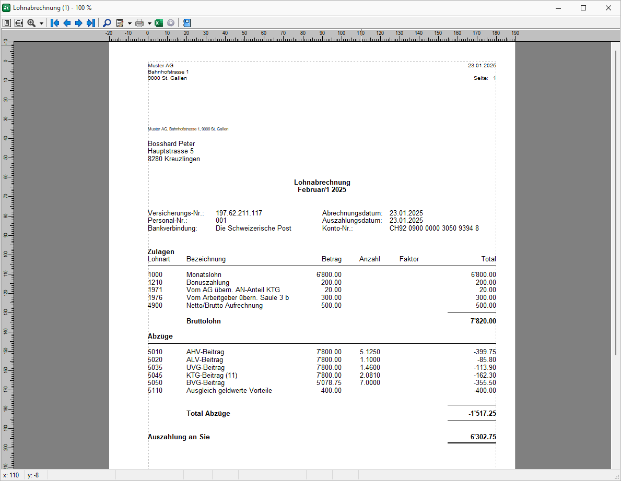This screenshot has height=481, width=621.
Task: Click the 'Auszahlung an Sie' label
Action: [179, 437]
